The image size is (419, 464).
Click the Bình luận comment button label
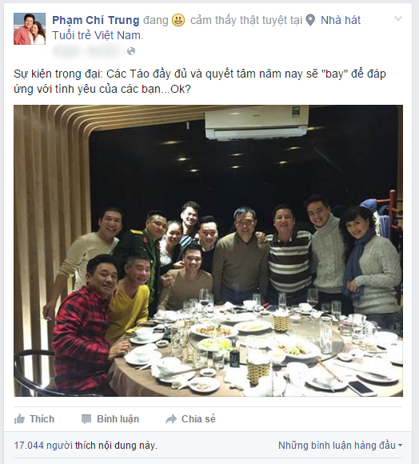tap(118, 419)
